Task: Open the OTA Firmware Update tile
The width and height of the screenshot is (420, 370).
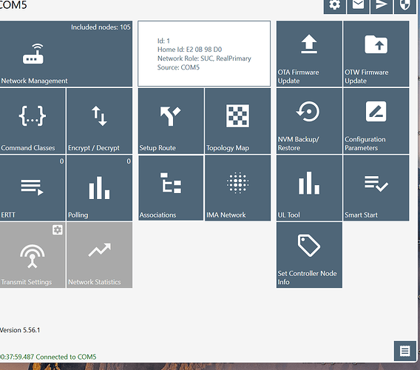Action: pyautogui.click(x=309, y=53)
